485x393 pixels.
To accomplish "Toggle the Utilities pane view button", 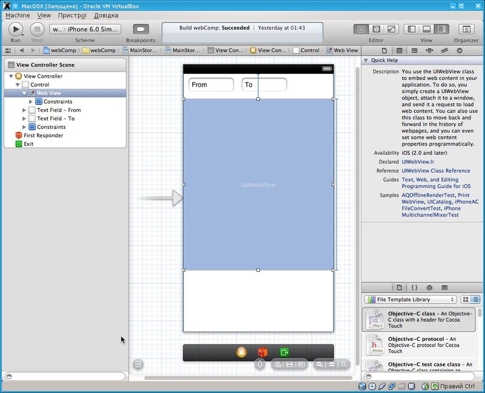I will click(442, 29).
